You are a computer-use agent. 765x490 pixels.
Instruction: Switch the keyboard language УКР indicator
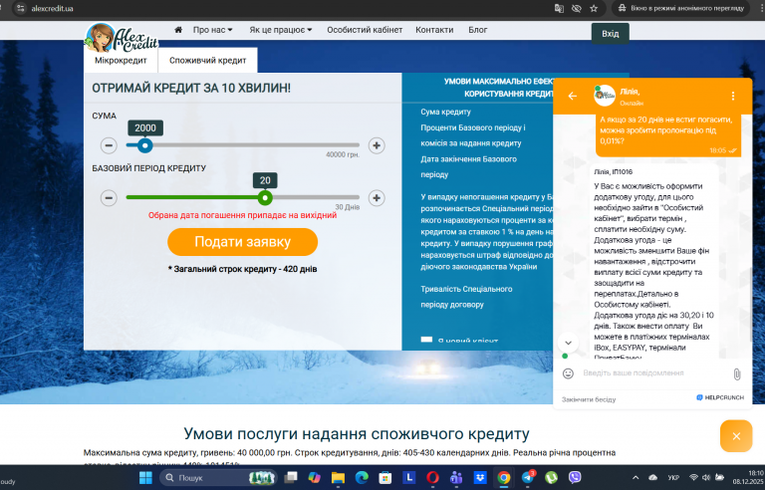coord(673,478)
